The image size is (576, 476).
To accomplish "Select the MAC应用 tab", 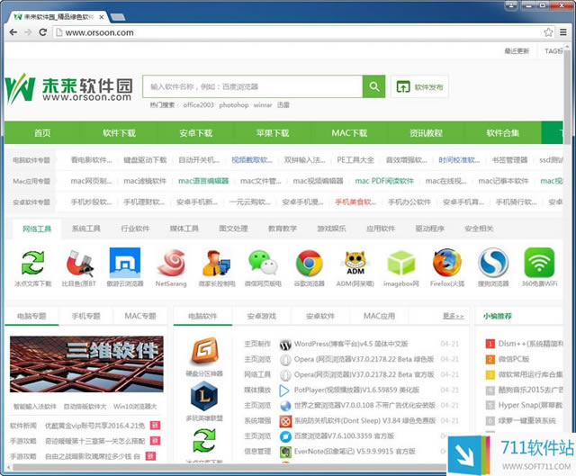I will click(x=380, y=316).
